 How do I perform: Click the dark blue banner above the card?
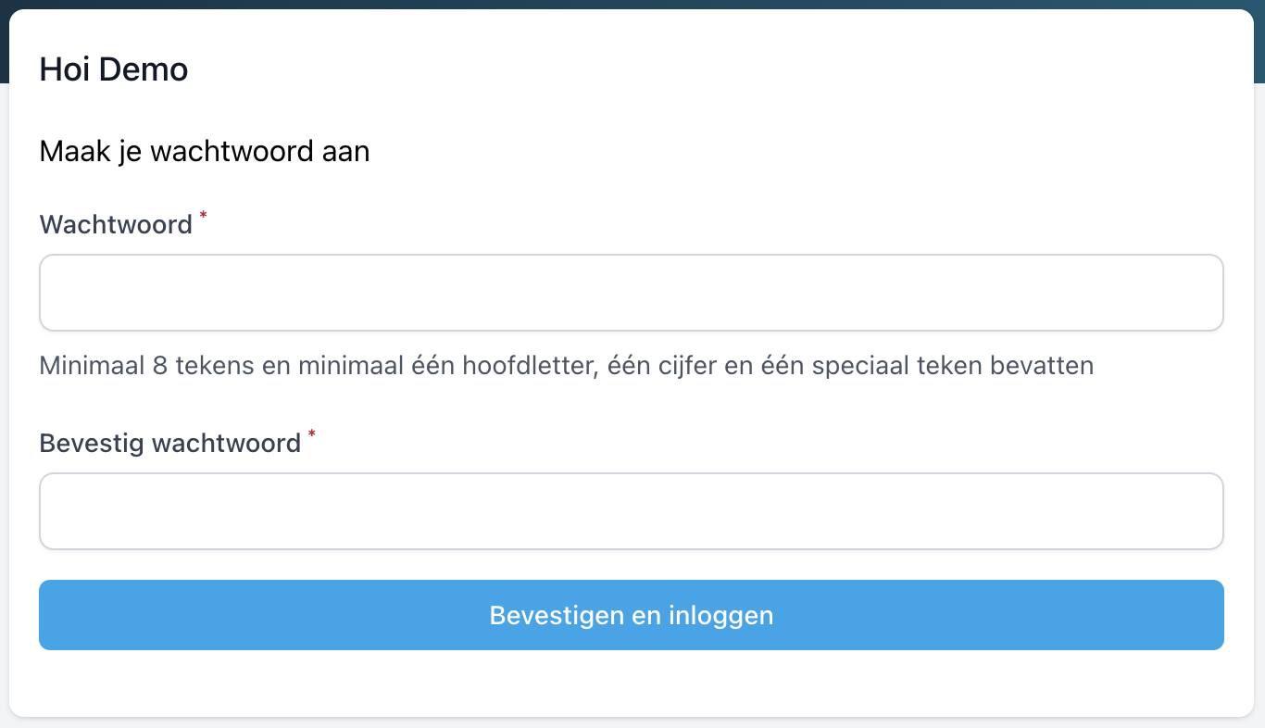point(632,4)
